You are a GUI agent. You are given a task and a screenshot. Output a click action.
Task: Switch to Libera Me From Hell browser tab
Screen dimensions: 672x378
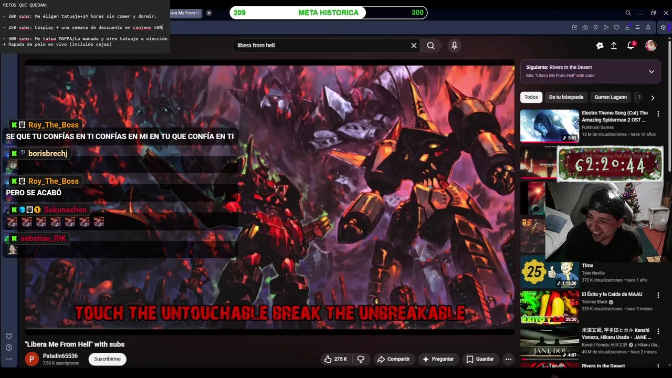(185, 13)
